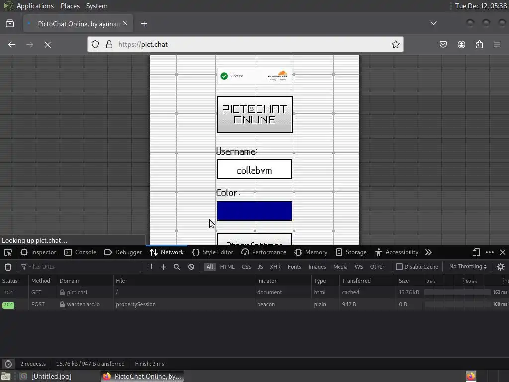Clear the network log with trash icon
The image size is (509, 382).
tap(8, 267)
